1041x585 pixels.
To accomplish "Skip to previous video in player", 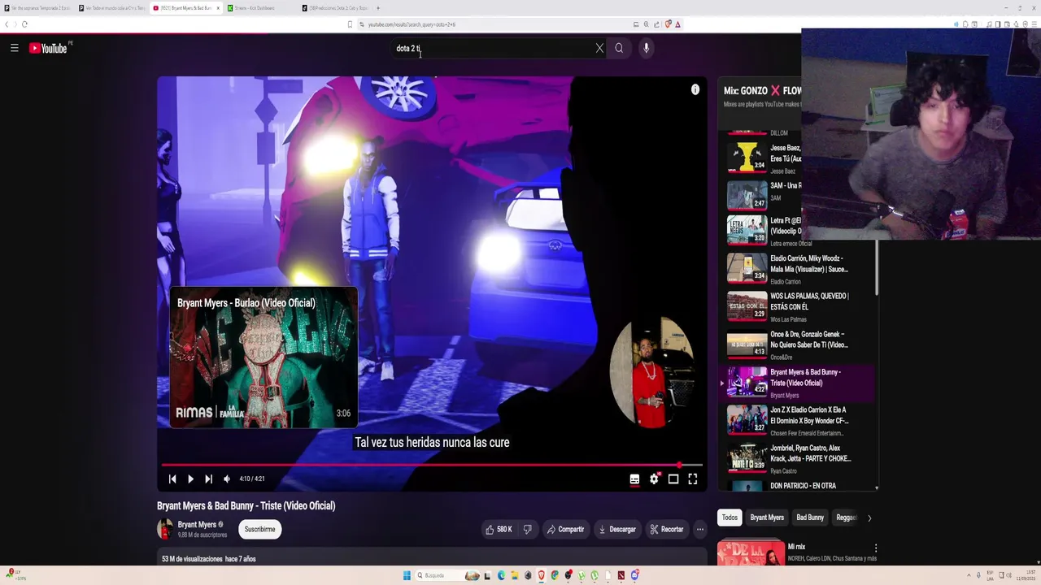I will (x=172, y=479).
